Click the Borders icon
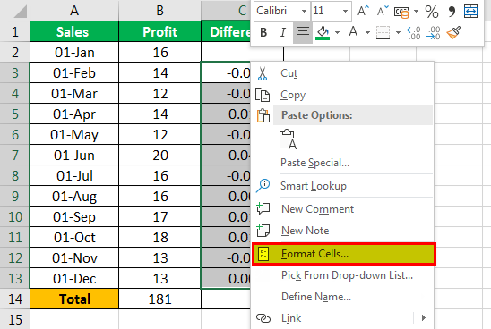 383,32
